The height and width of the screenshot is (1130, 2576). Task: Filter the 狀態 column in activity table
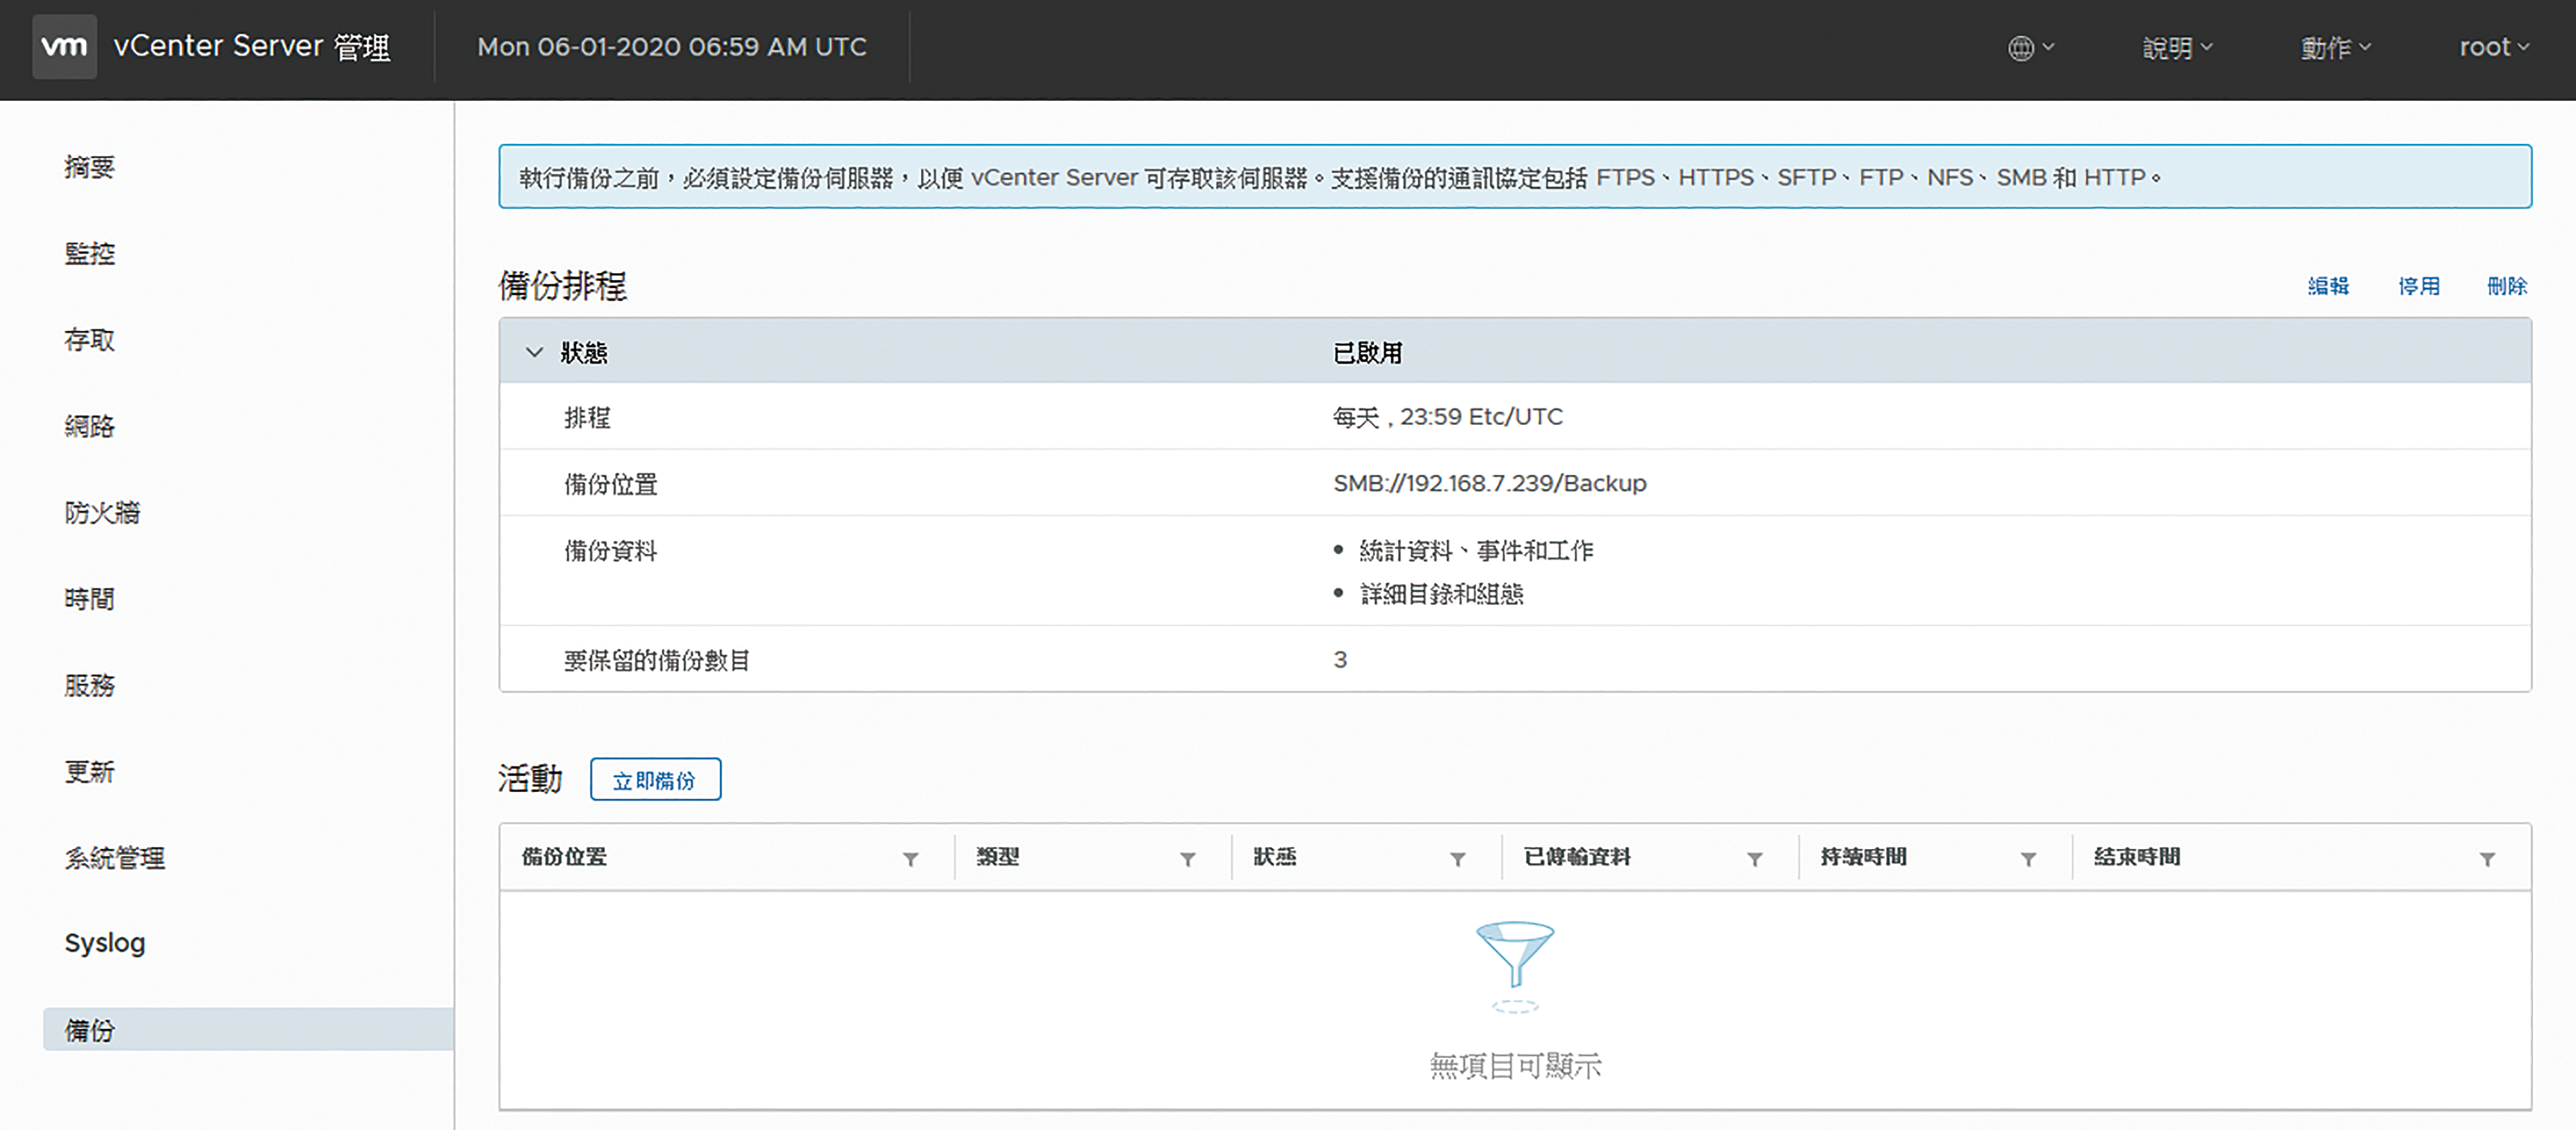[x=1457, y=858]
